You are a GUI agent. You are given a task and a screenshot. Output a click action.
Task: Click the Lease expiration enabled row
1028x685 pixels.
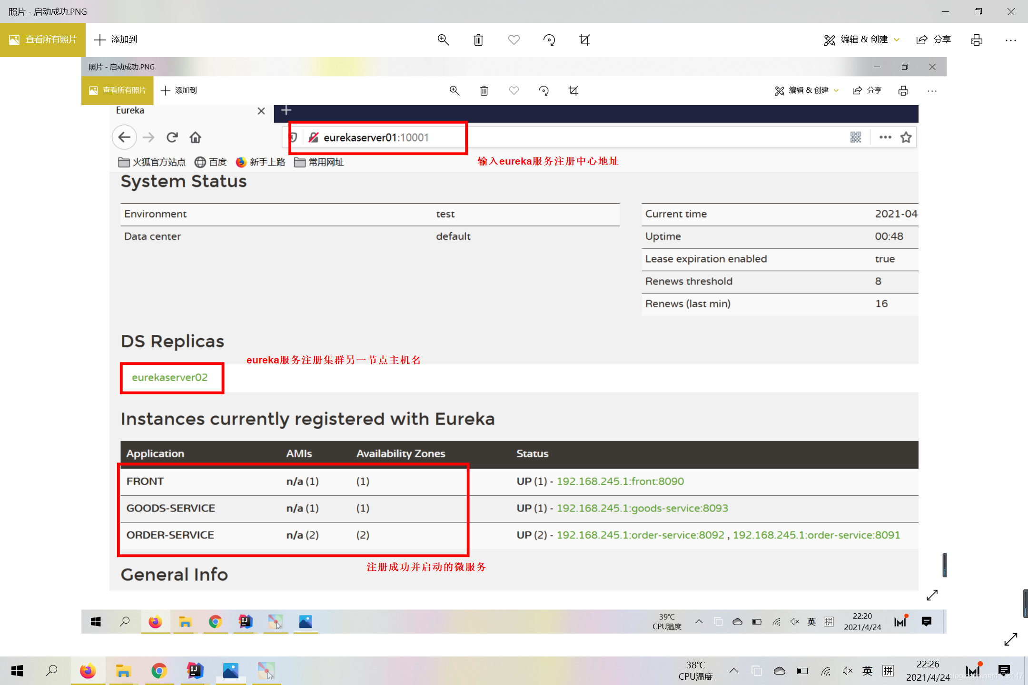pos(780,259)
